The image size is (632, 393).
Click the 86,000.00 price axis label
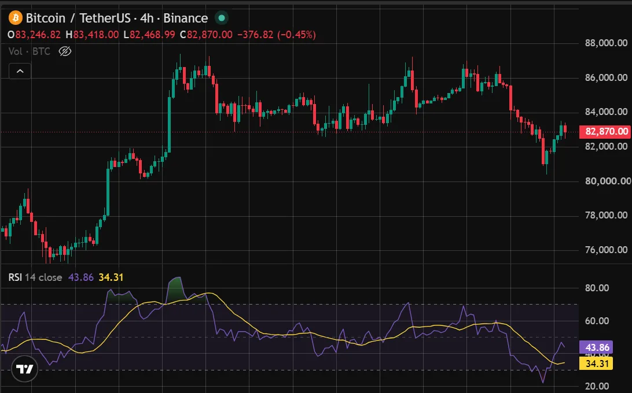coord(606,77)
